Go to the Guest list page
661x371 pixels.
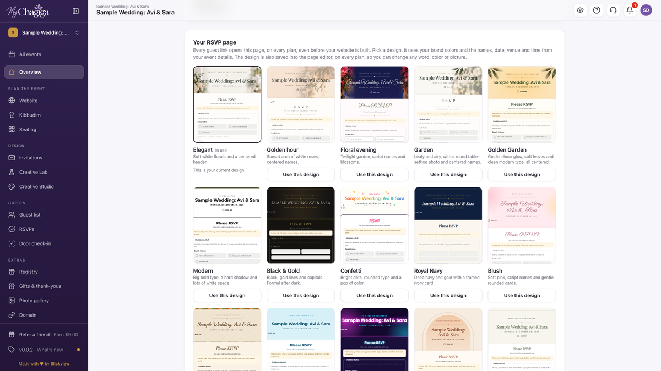click(x=44, y=215)
